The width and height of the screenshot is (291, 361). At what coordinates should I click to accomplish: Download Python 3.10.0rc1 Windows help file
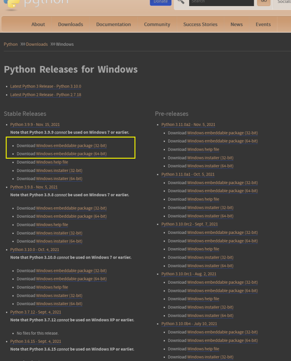(203, 299)
